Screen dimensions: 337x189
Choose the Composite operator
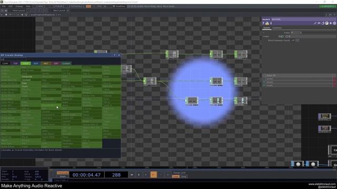[27, 77]
